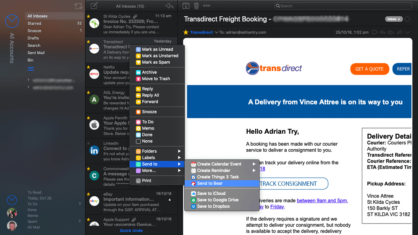This screenshot has height=235, width=418.
Task: Click Quick Undo at the bottom
Action: (131, 230)
